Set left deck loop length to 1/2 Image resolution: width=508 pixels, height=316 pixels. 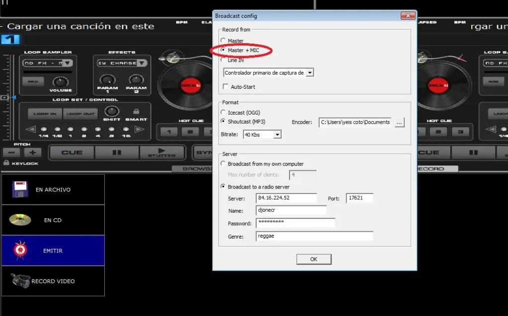[57, 129]
